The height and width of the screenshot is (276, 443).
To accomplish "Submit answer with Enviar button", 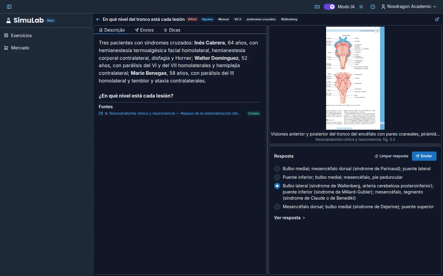I will click(424, 156).
